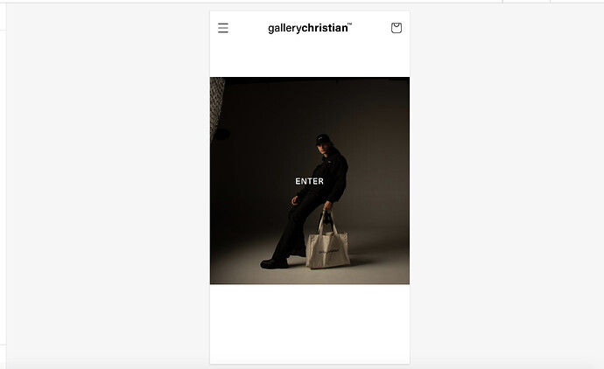The image size is (604, 369).
Task: Click the model's black trousers in photo
Action: [x=297, y=227]
